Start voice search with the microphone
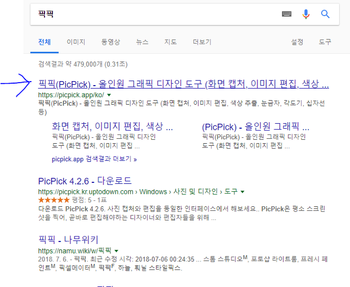The height and width of the screenshot is (287, 350). [x=306, y=14]
